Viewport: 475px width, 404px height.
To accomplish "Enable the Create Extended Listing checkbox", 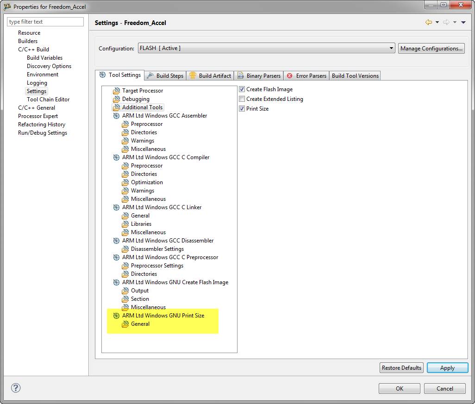I will coord(242,99).
